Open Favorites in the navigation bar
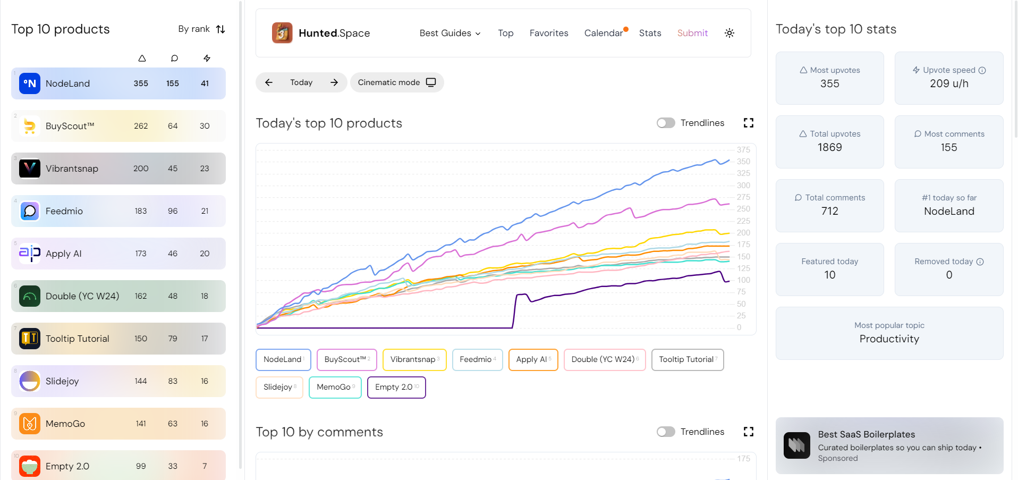This screenshot has height=480, width=1018. pyautogui.click(x=549, y=33)
